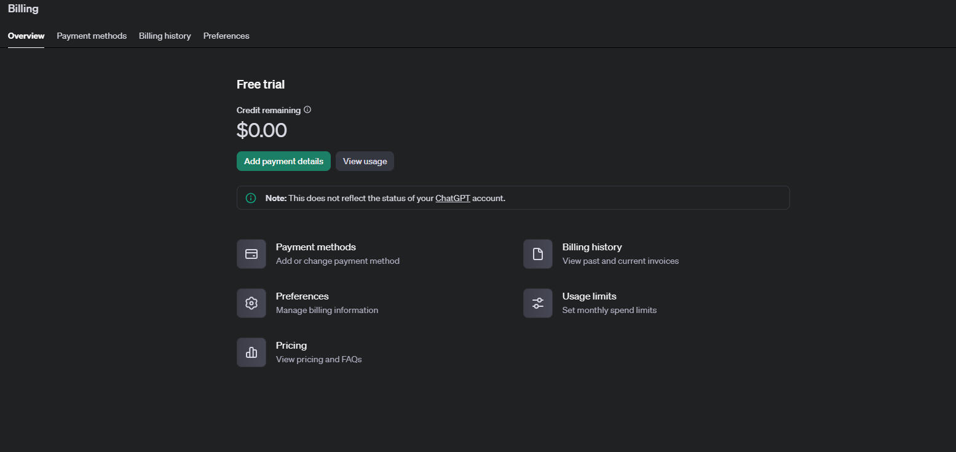Click Add payment details button
This screenshot has width=956, height=452.
283,161
